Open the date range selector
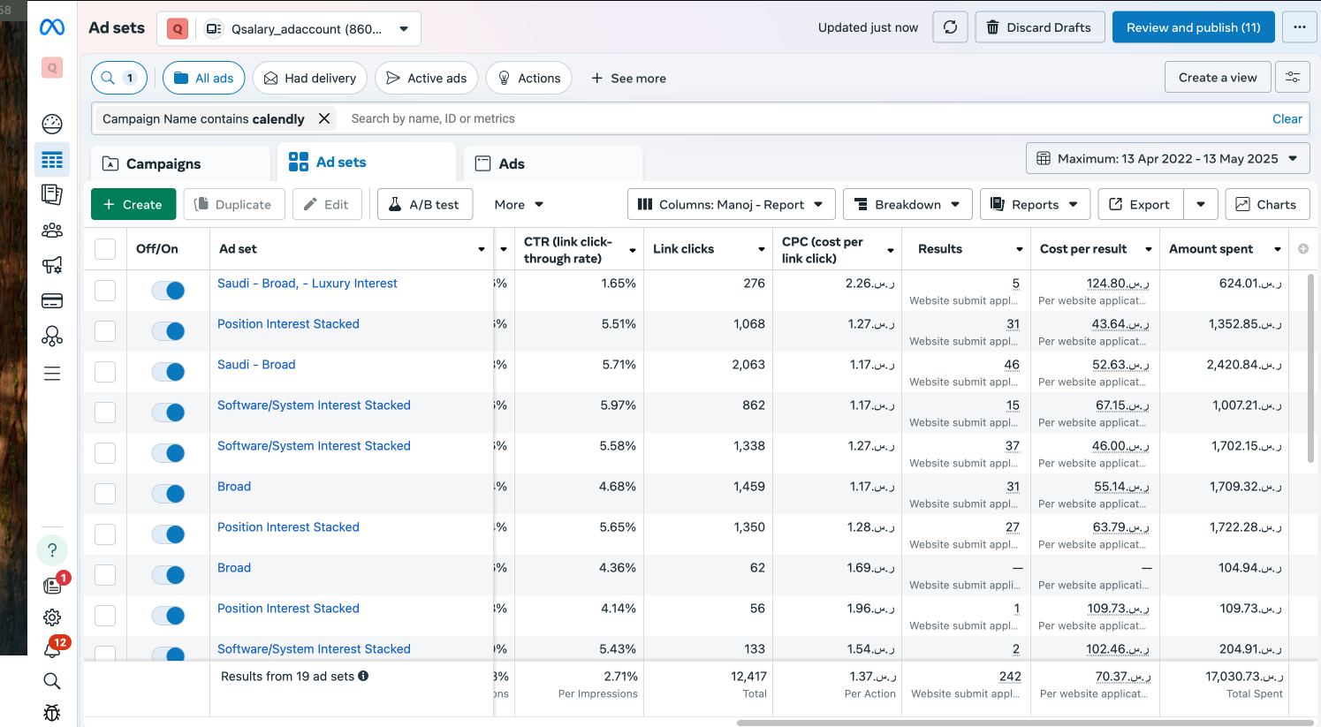The width and height of the screenshot is (1321, 727). click(1166, 159)
